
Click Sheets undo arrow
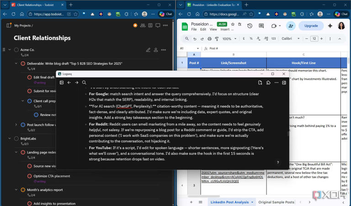pyautogui.click(x=195, y=39)
